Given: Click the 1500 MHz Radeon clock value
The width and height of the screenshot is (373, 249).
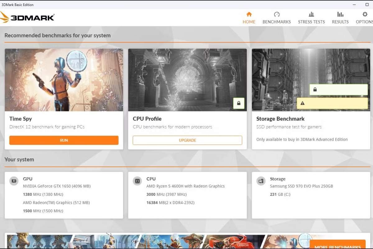Looking at the screenshot, I should [43, 211].
